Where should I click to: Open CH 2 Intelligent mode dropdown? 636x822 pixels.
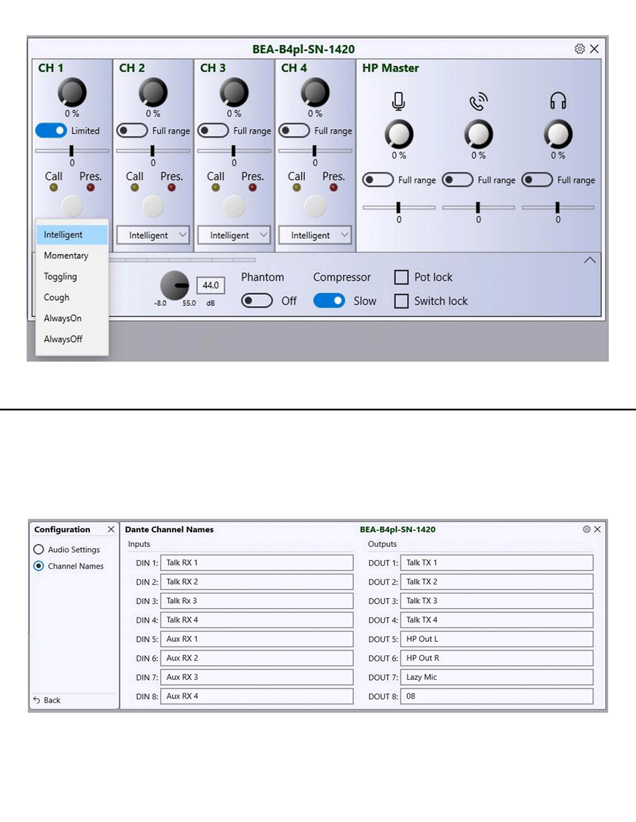pos(153,235)
